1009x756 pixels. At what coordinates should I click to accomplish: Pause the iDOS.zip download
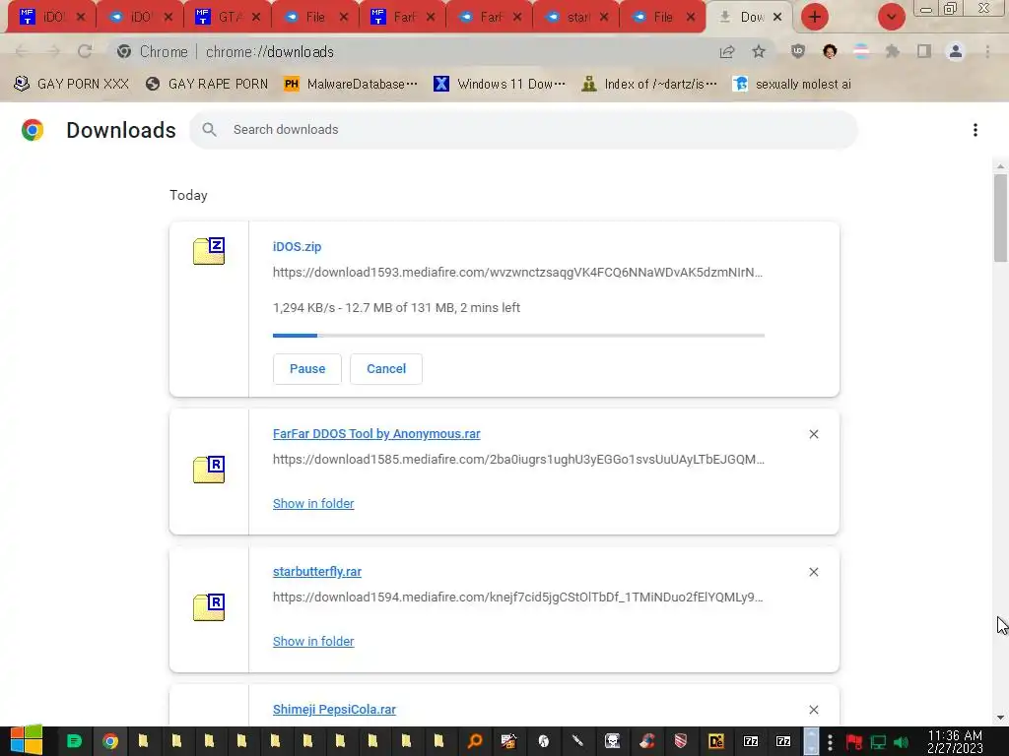coord(307,369)
